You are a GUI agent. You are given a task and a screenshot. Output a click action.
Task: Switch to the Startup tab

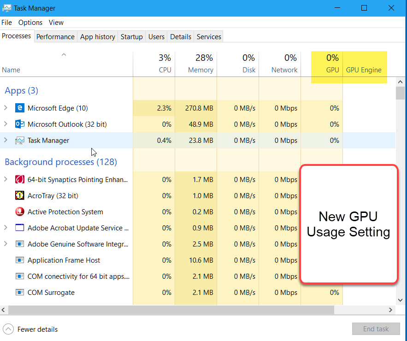132,36
